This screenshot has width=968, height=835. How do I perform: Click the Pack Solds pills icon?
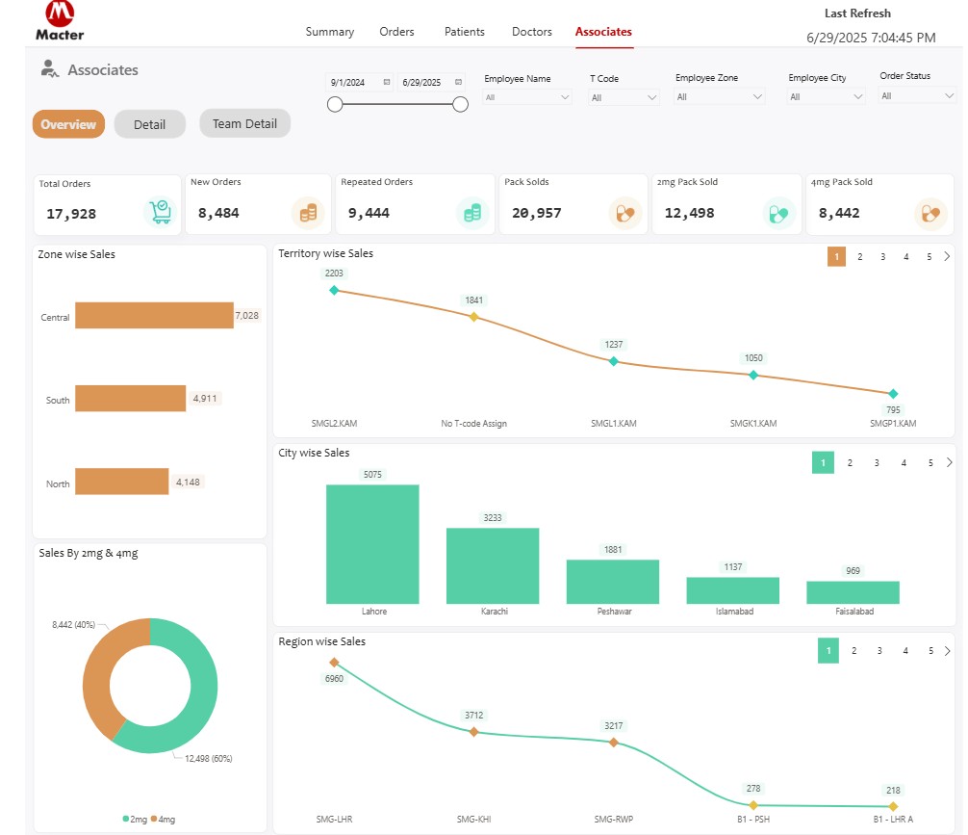point(624,212)
